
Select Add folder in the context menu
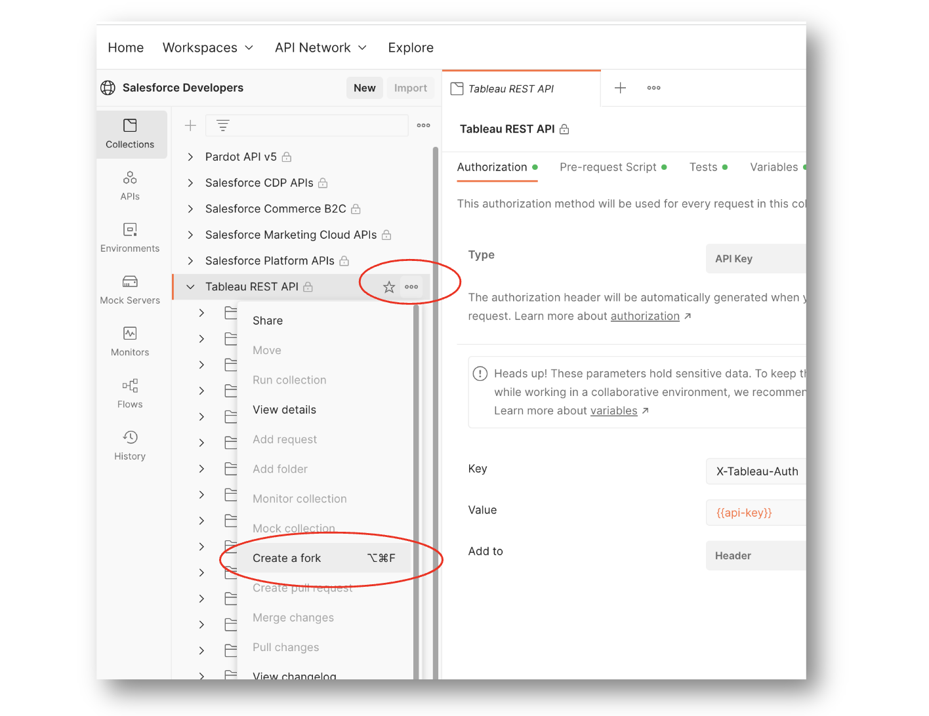click(280, 469)
